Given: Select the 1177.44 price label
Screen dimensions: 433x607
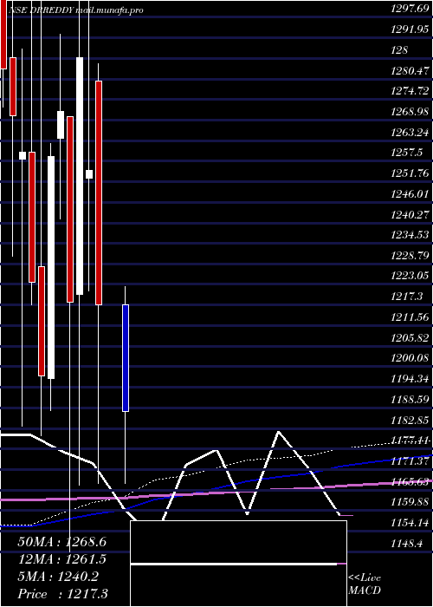Looking at the screenshot, I should point(410,441).
